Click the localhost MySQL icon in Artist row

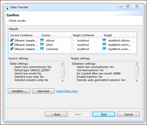click(73, 45)
